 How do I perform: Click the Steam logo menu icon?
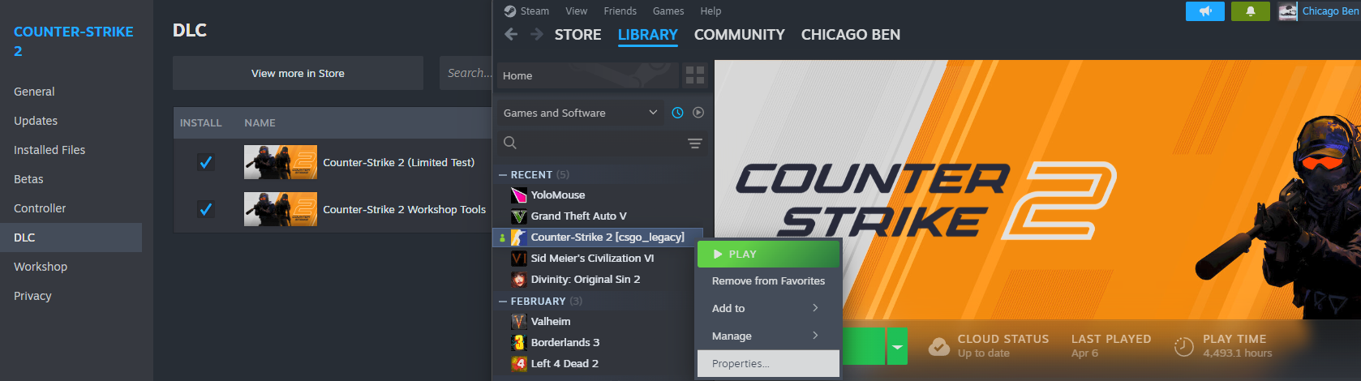[509, 11]
